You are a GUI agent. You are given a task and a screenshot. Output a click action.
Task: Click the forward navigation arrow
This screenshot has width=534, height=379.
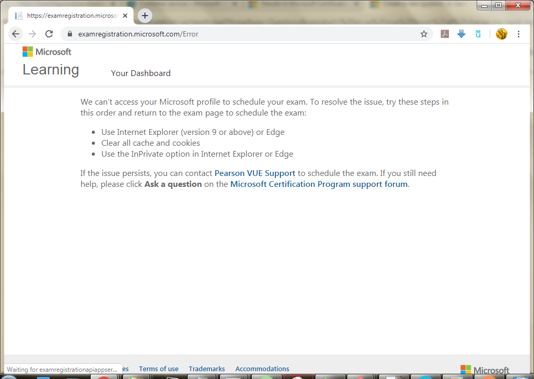pos(32,34)
